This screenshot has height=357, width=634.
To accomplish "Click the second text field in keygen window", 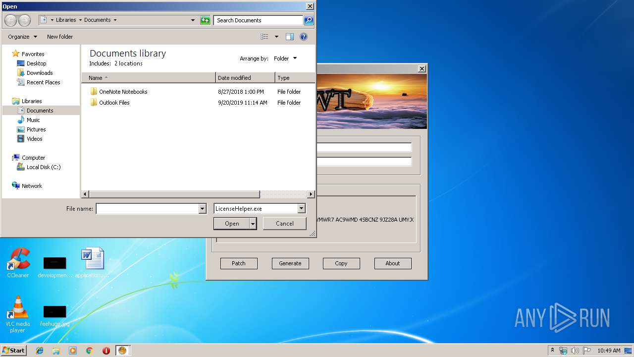I will pyautogui.click(x=364, y=162).
